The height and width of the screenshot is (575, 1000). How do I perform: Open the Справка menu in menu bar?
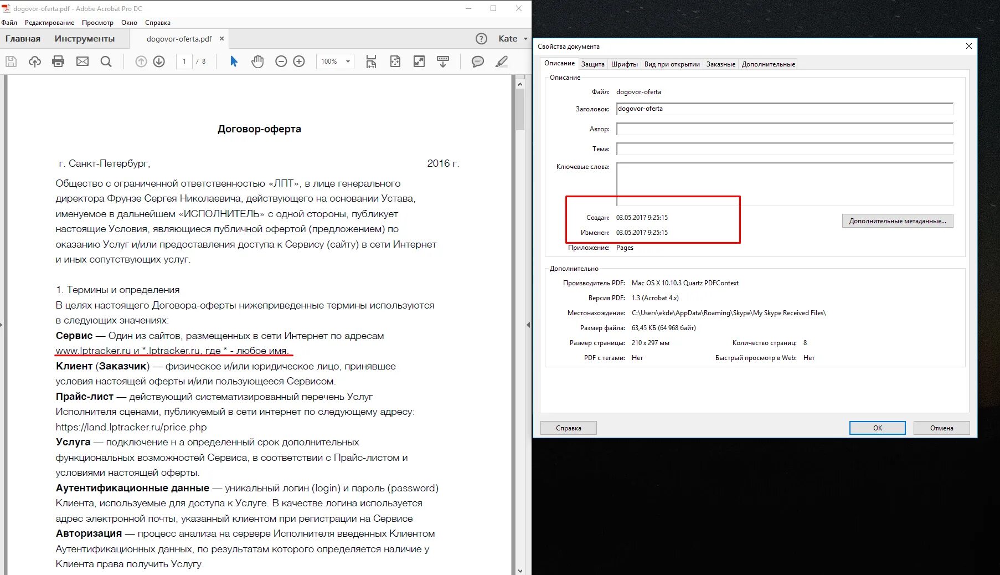[158, 23]
